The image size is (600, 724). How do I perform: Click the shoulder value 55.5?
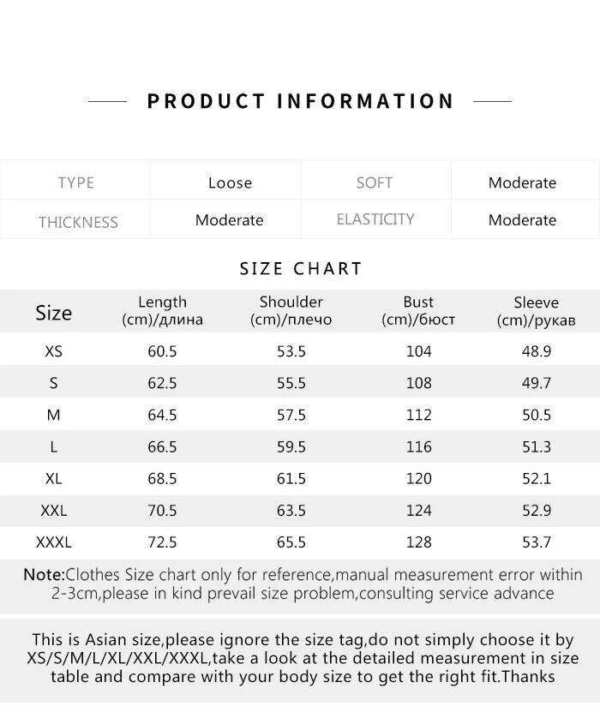tap(291, 383)
